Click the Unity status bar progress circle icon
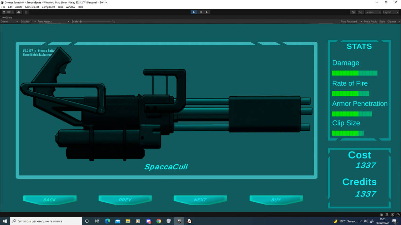The height and width of the screenshot is (225, 401). [398, 215]
